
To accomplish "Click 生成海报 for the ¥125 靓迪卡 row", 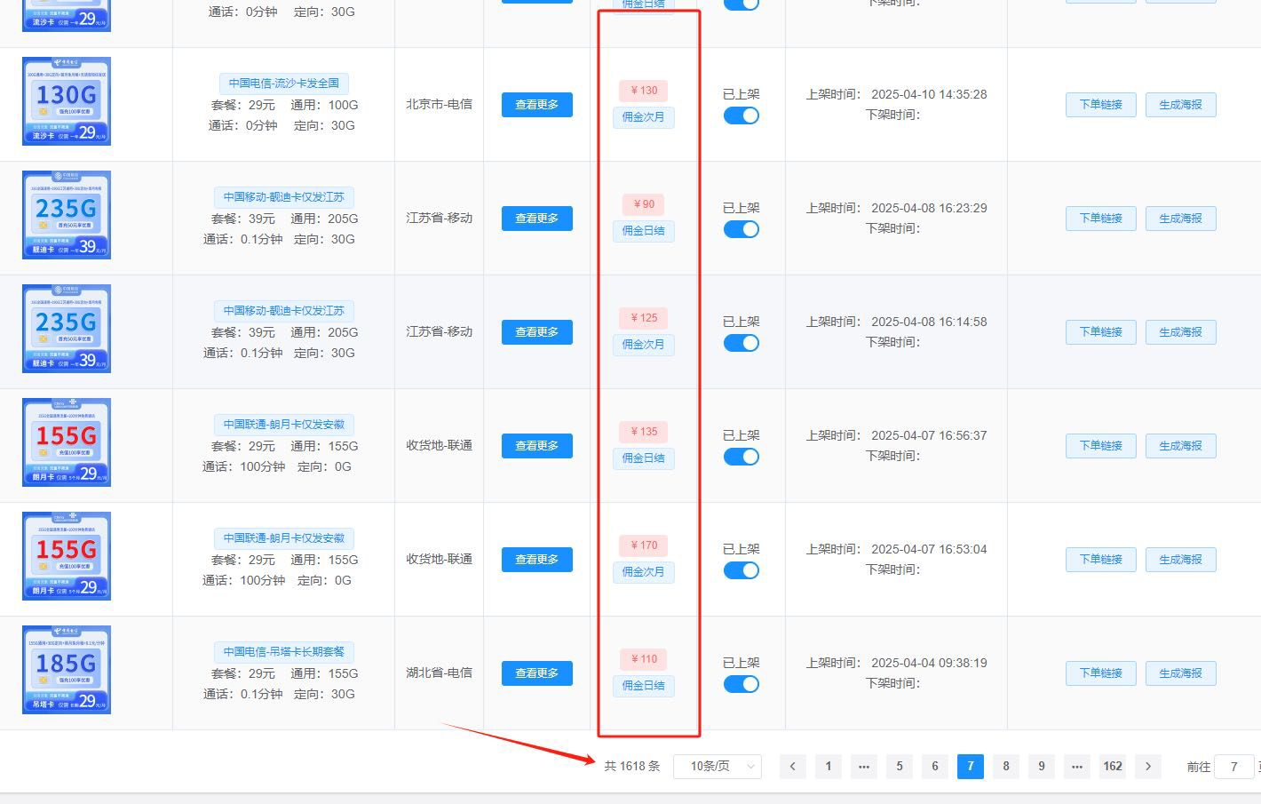I will pyautogui.click(x=1181, y=332).
